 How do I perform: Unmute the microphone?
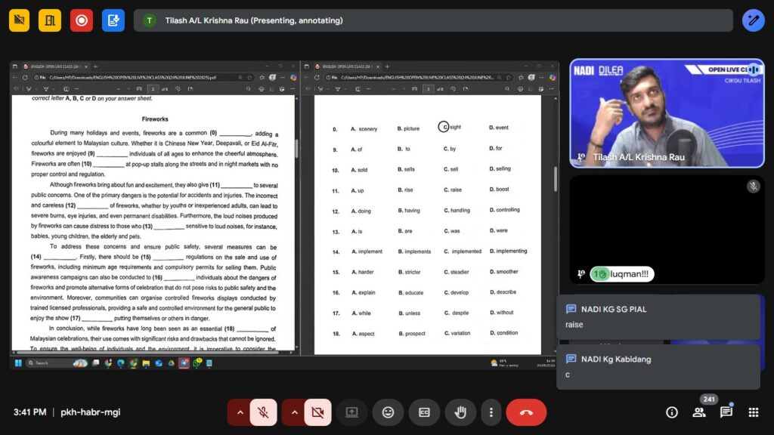tap(262, 412)
